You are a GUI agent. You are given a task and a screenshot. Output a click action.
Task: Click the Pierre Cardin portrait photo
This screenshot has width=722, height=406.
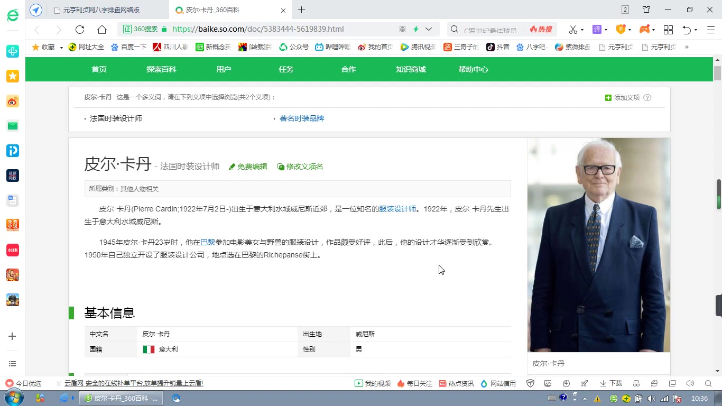point(599,245)
